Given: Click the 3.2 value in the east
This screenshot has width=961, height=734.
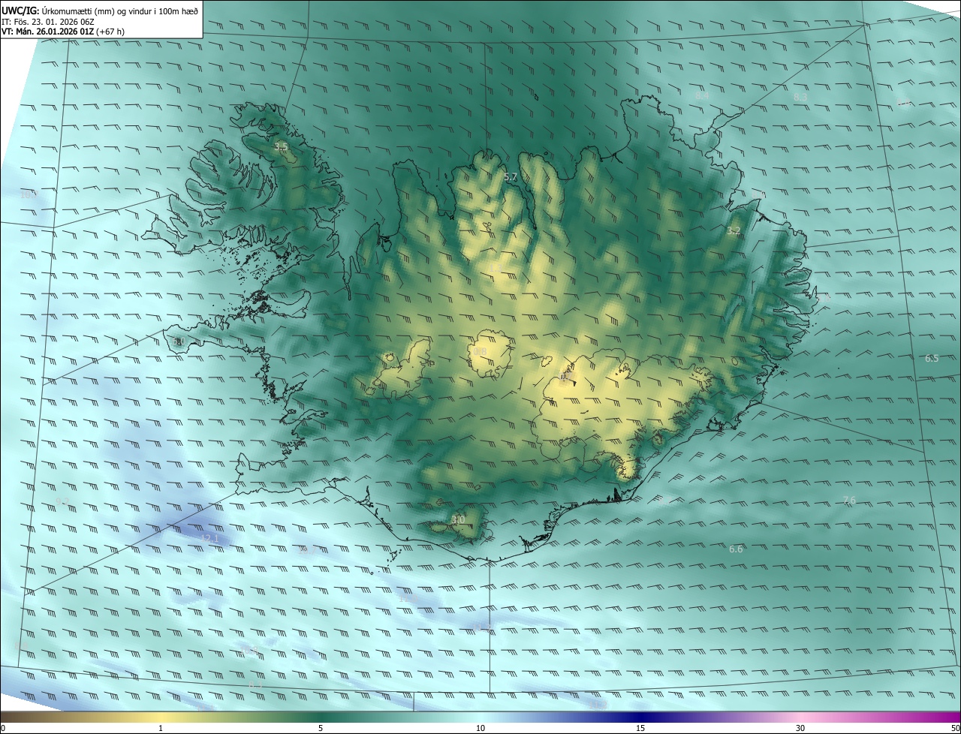Looking at the screenshot, I should (734, 231).
